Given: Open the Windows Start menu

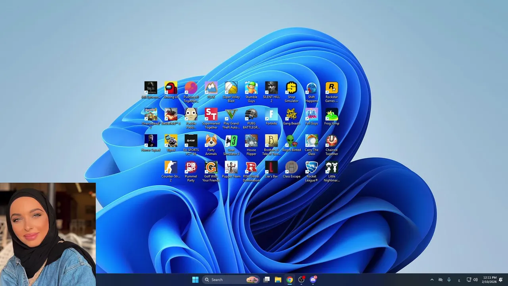Looking at the screenshot, I should click(x=195, y=280).
